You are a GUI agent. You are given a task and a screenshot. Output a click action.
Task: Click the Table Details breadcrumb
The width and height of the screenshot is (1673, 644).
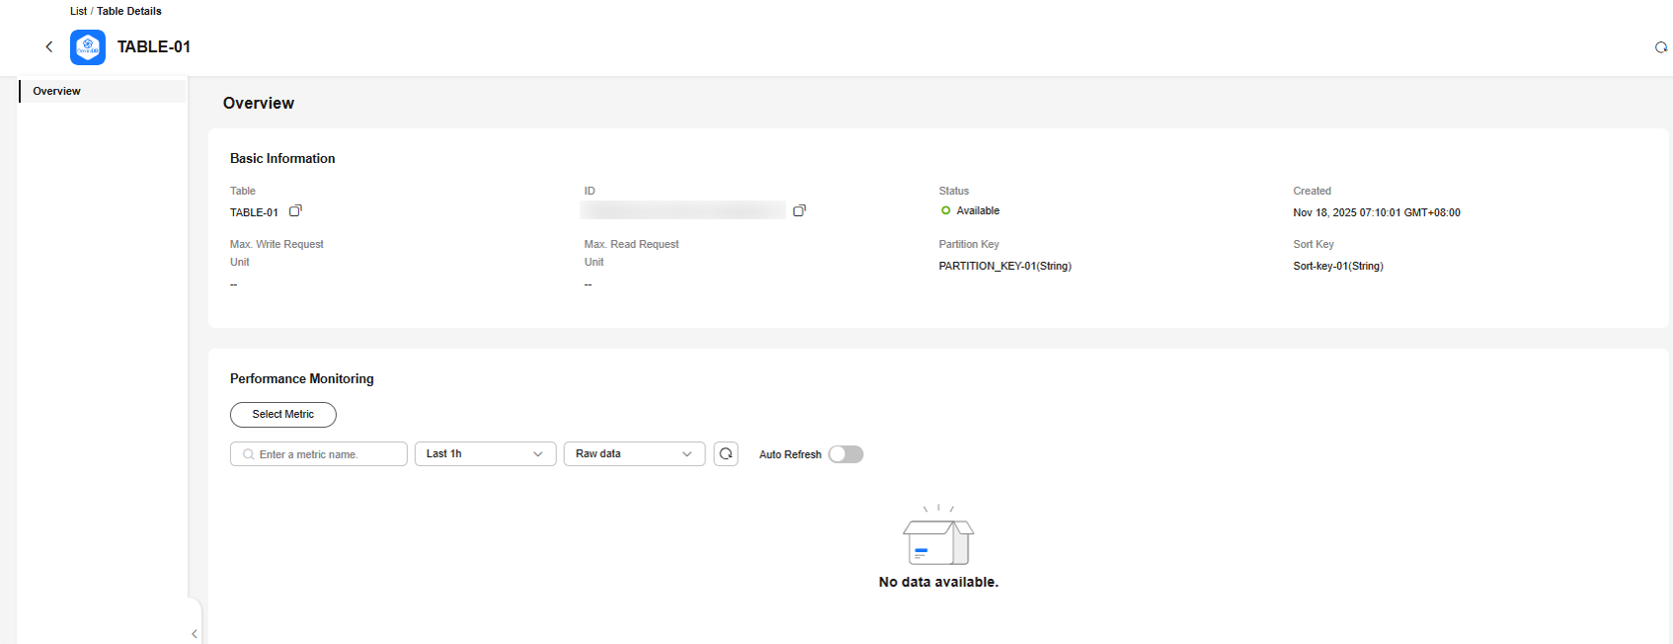pos(129,11)
